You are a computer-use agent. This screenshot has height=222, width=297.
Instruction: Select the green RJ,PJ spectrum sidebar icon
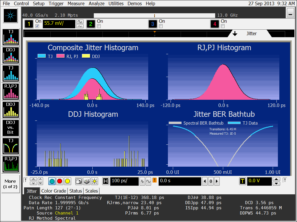pos(11,164)
